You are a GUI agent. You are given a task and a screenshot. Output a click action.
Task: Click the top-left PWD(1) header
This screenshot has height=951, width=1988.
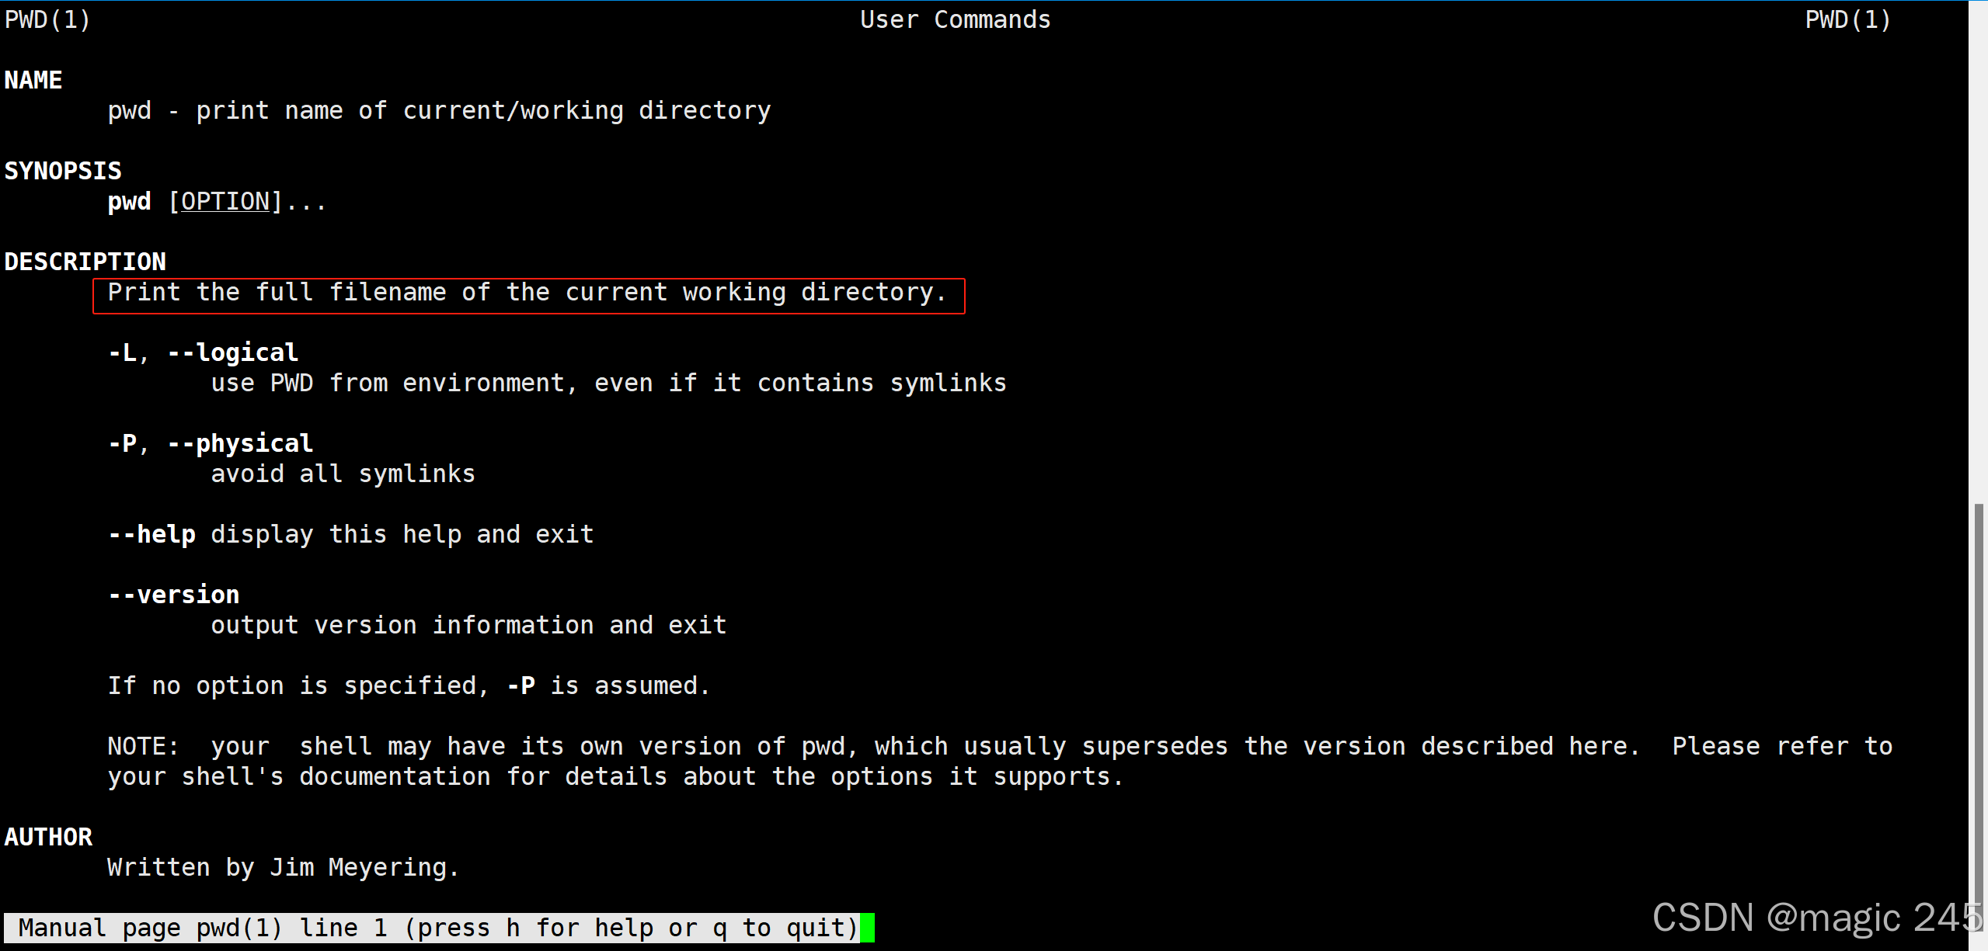47,19
